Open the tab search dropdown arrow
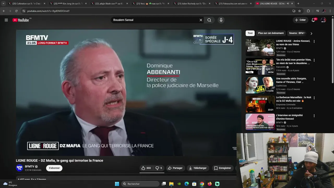Screen dimensions: 334x188 pos(3,4)
